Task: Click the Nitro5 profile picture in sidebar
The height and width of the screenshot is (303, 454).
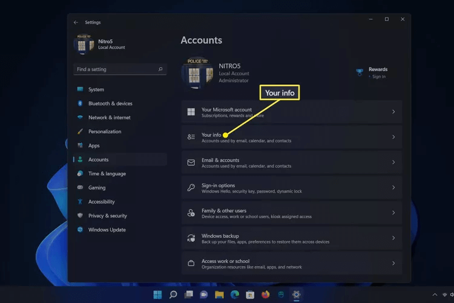Action: pos(84,44)
